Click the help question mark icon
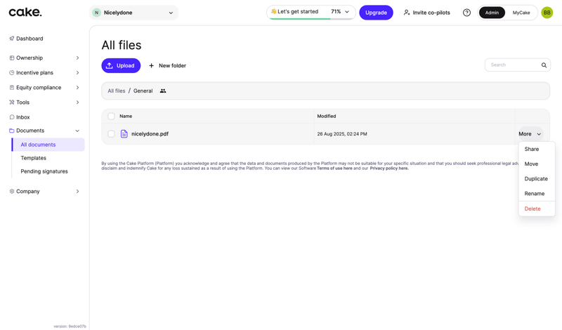The image size is (562, 330). [x=466, y=13]
